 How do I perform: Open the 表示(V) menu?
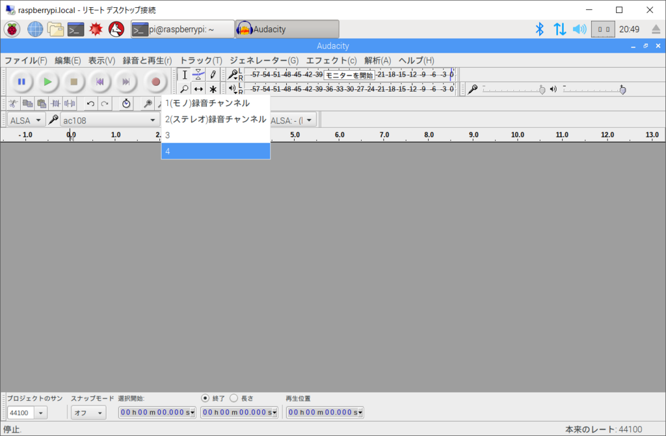pos(101,61)
